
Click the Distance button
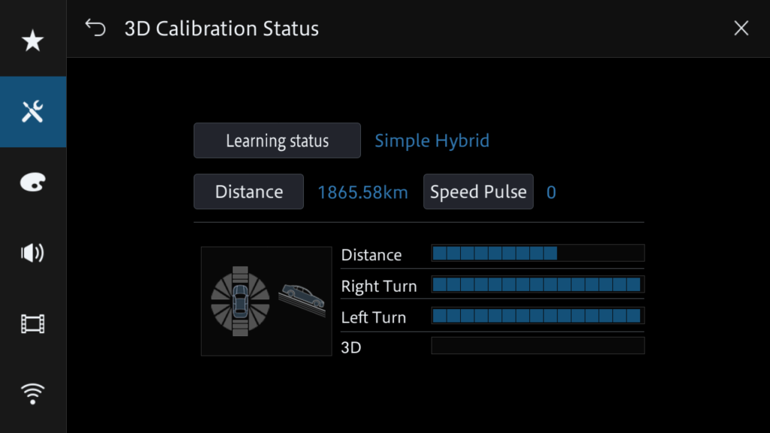click(x=248, y=192)
